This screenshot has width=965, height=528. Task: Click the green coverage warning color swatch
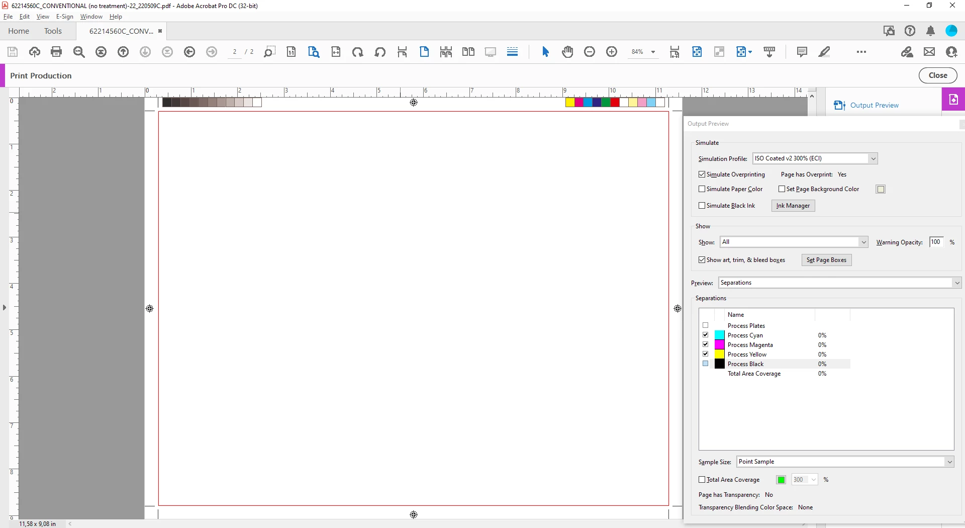pyautogui.click(x=781, y=480)
